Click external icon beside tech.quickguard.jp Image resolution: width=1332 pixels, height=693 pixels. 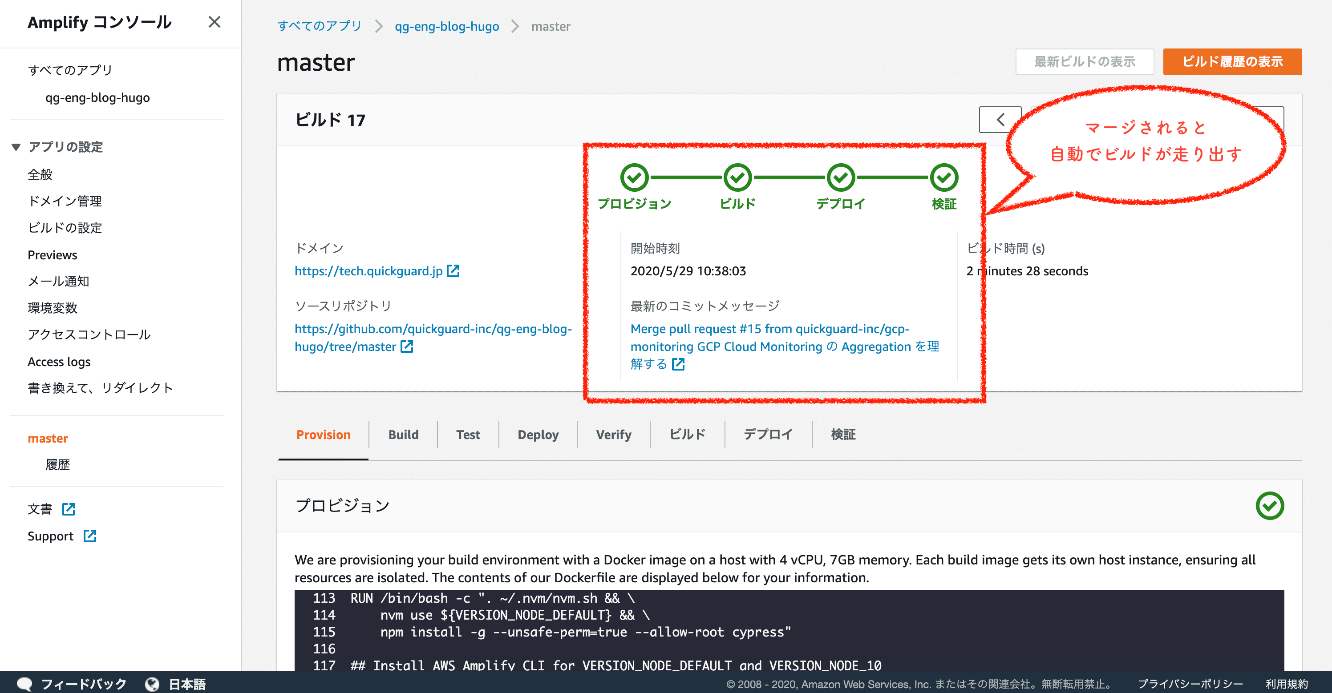click(453, 271)
